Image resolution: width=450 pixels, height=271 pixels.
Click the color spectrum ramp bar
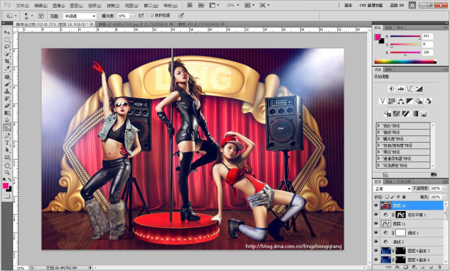[405, 62]
